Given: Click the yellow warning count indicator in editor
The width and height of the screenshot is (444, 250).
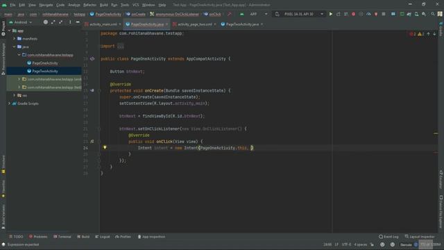Looking at the screenshot, I should pos(421,34).
